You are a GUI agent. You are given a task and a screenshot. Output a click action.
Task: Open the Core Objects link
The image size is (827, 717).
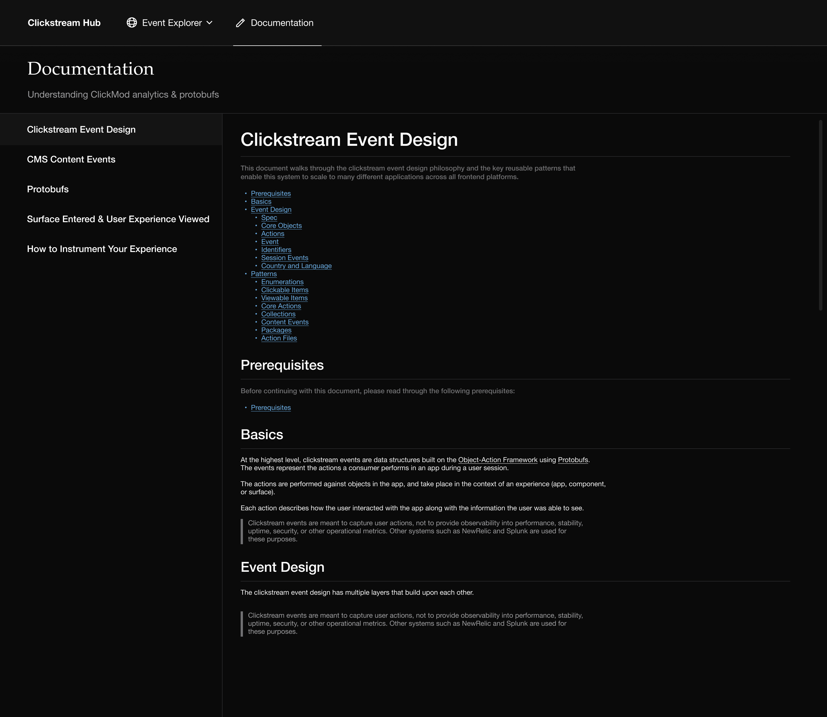(x=281, y=226)
